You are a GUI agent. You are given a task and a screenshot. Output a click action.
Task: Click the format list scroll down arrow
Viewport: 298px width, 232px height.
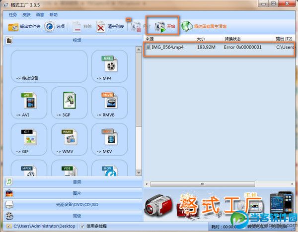coord(139,173)
